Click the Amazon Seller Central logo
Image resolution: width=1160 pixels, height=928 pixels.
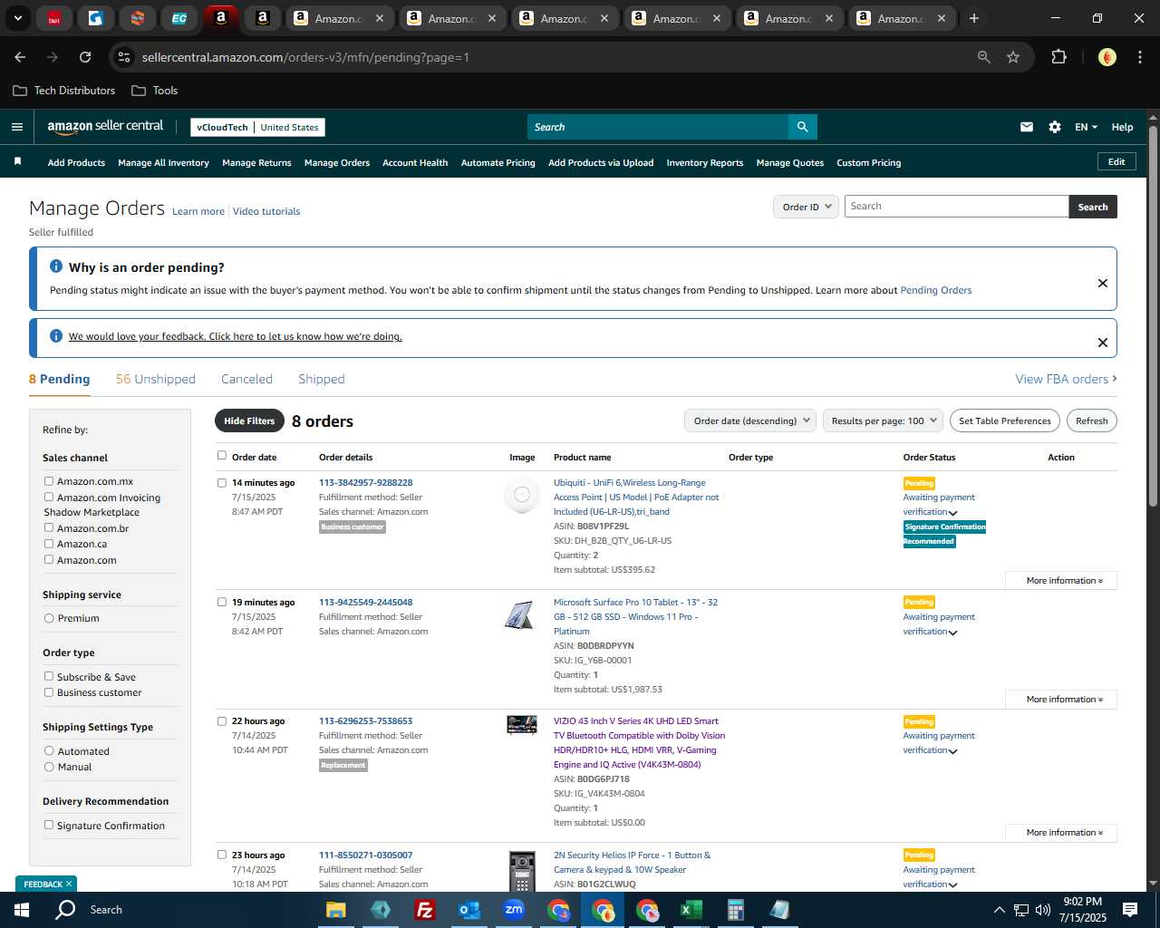point(105,127)
